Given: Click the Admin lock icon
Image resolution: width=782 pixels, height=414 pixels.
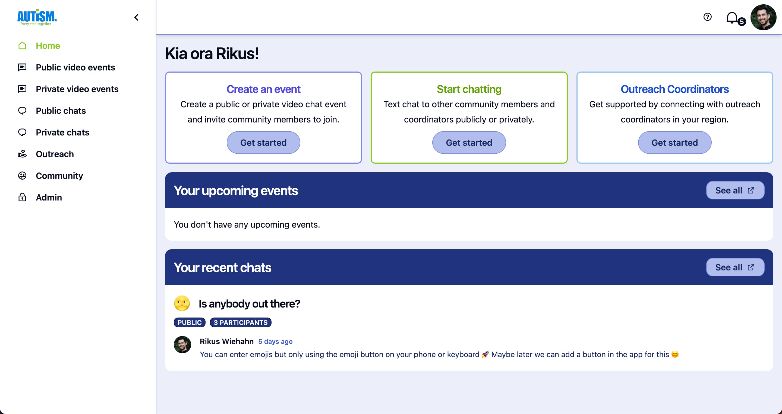Looking at the screenshot, I should point(22,198).
